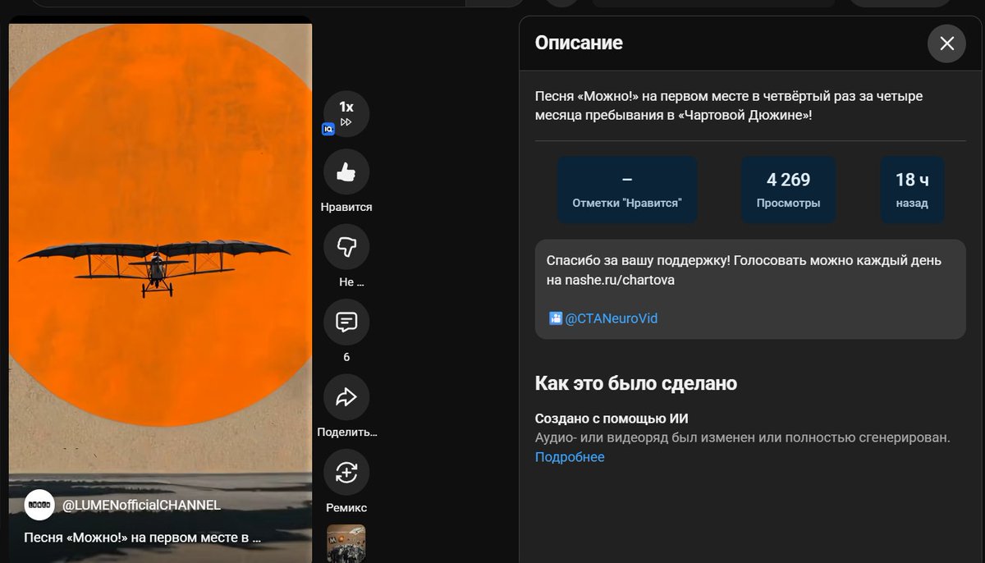This screenshot has height=563, width=985.
Task: Click the 18 ч назад stat
Action: [x=912, y=190]
